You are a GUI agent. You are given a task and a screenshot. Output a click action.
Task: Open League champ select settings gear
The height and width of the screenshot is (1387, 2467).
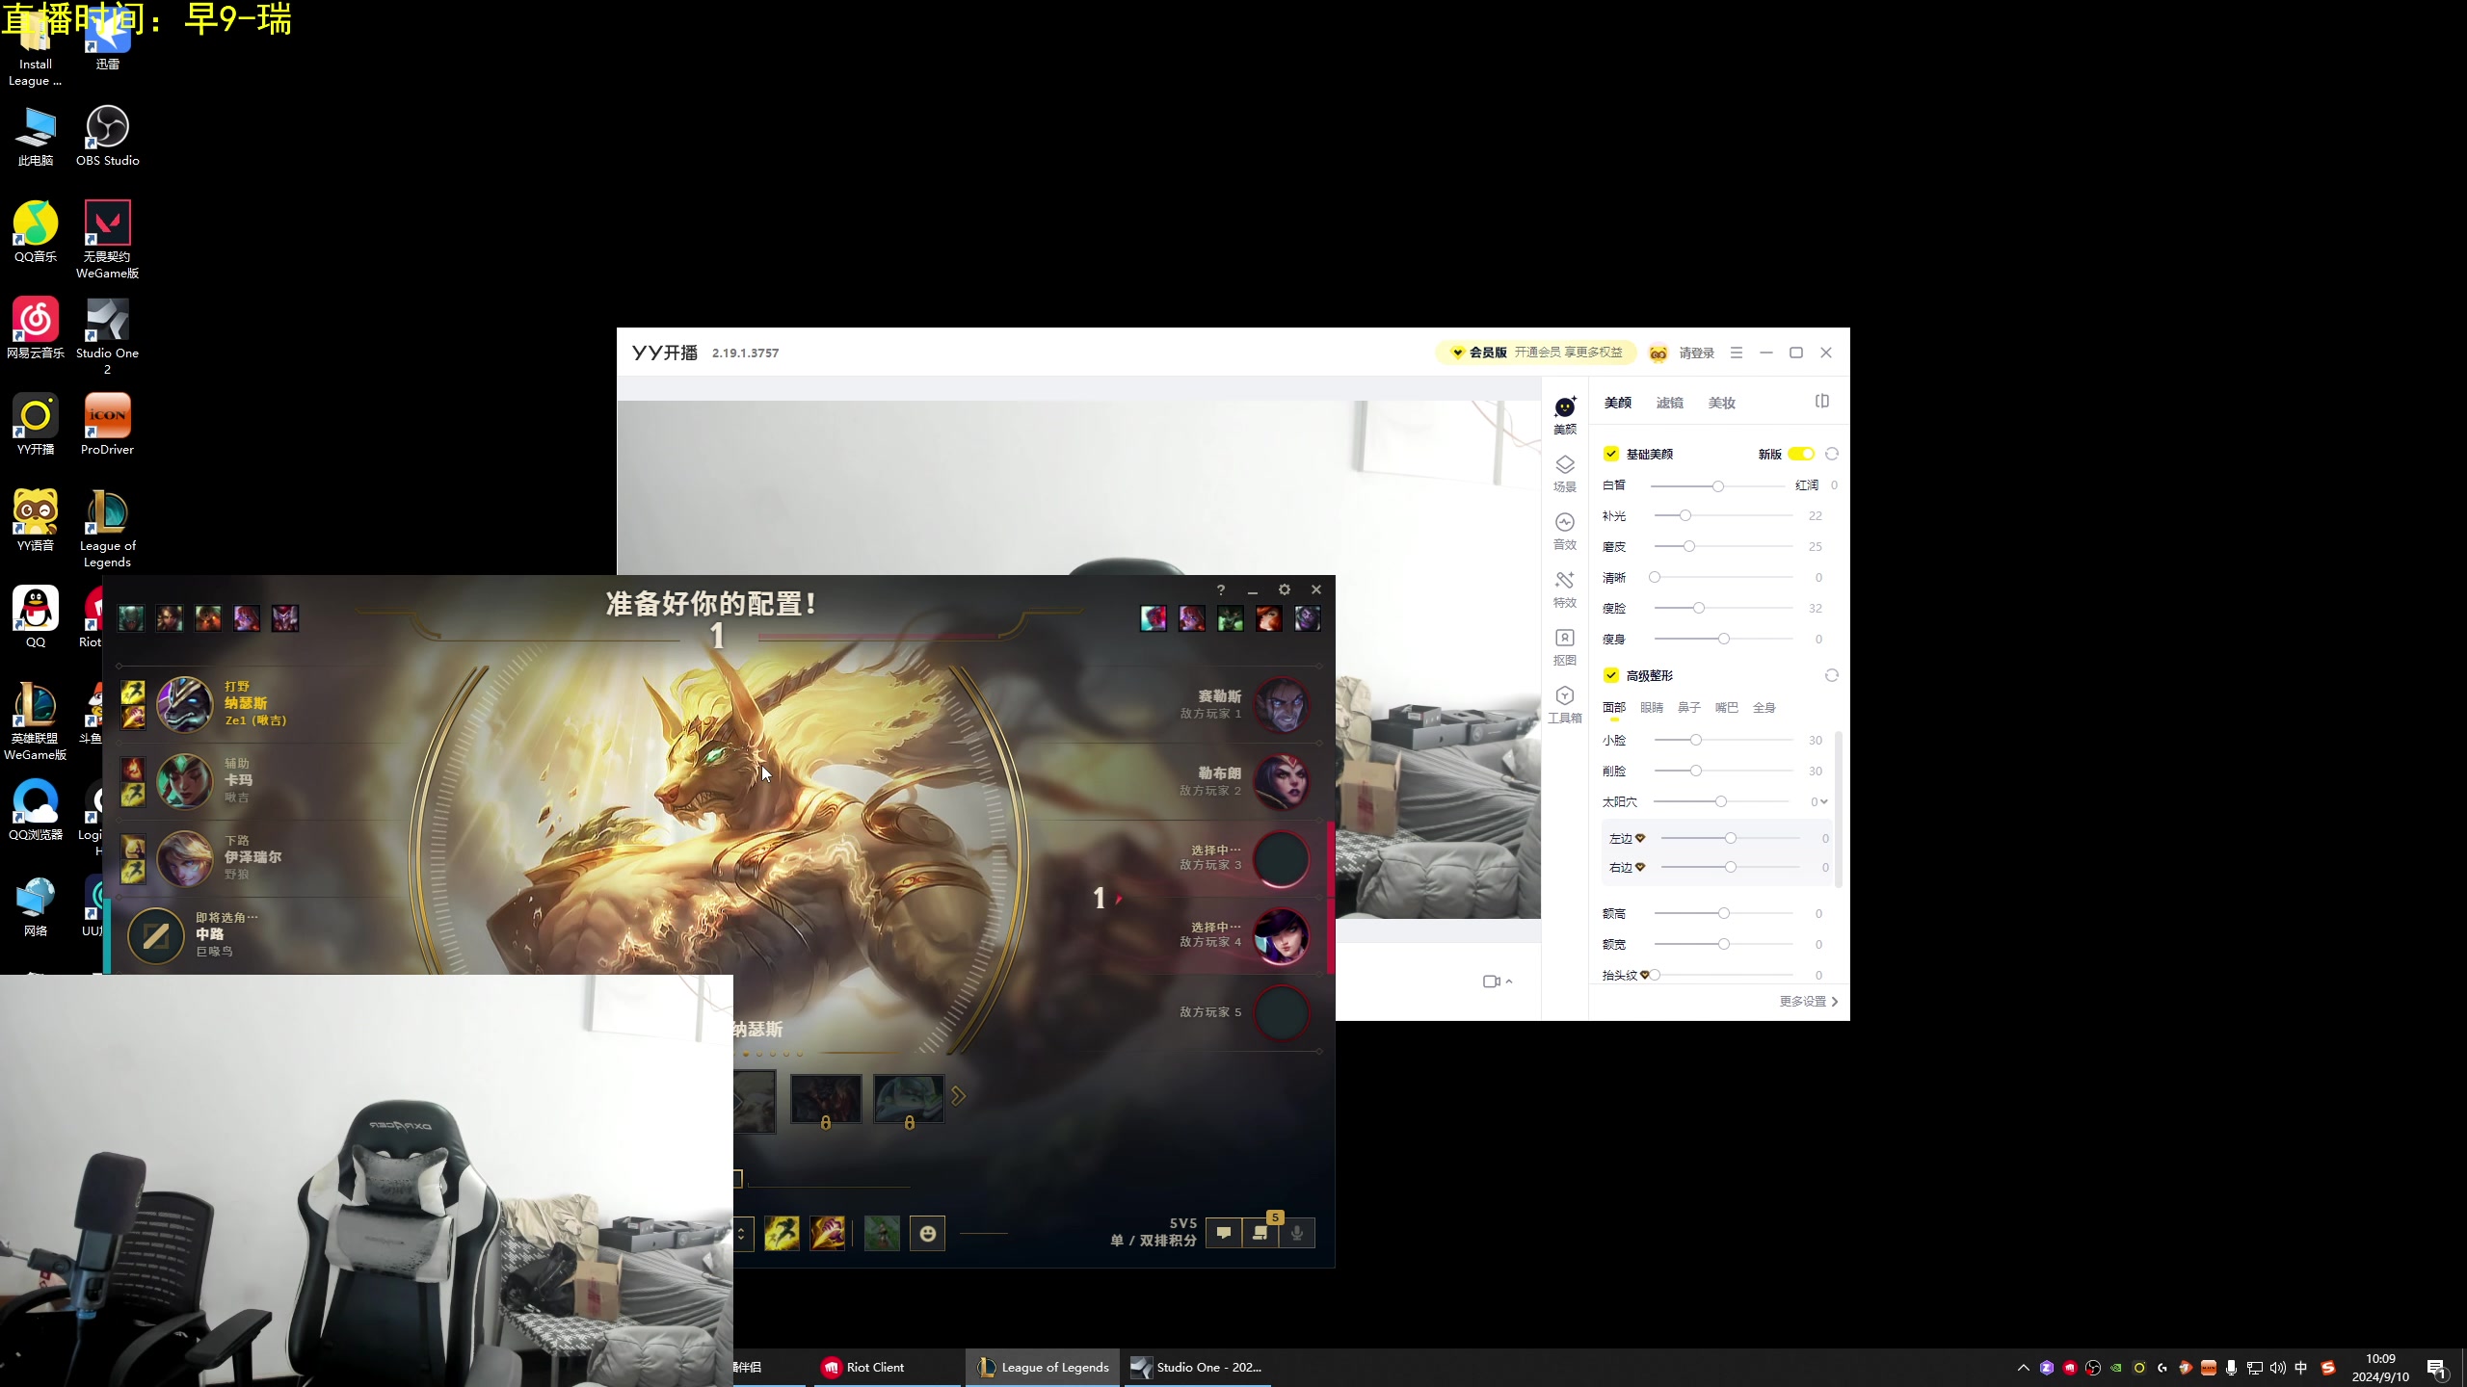pos(1285,589)
